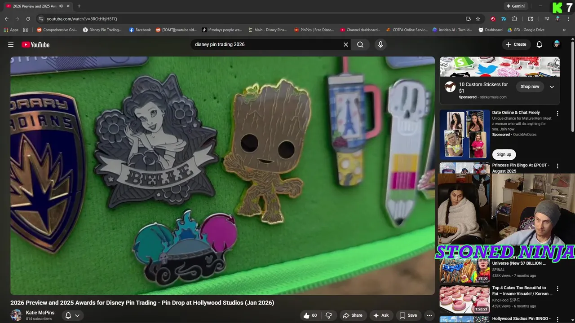Share the video
The width and height of the screenshot is (575, 323).
353,315
